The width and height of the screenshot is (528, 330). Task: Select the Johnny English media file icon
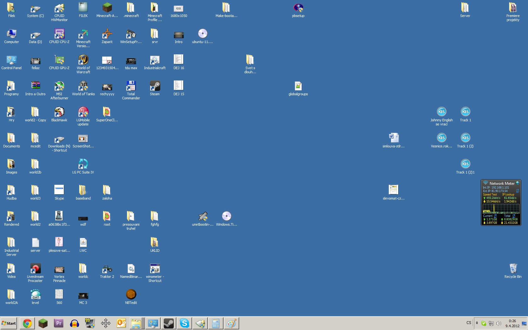tap(442, 112)
